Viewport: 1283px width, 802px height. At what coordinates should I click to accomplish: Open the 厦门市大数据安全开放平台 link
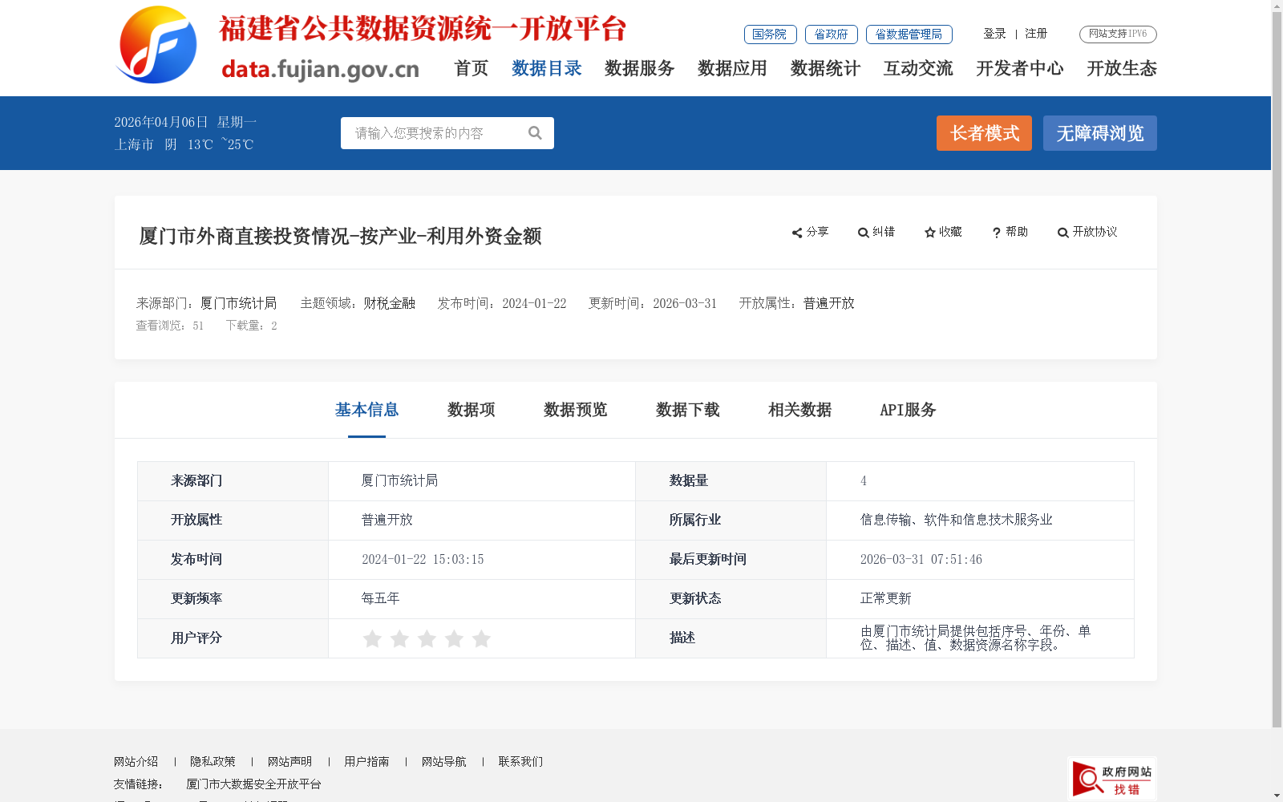[253, 784]
